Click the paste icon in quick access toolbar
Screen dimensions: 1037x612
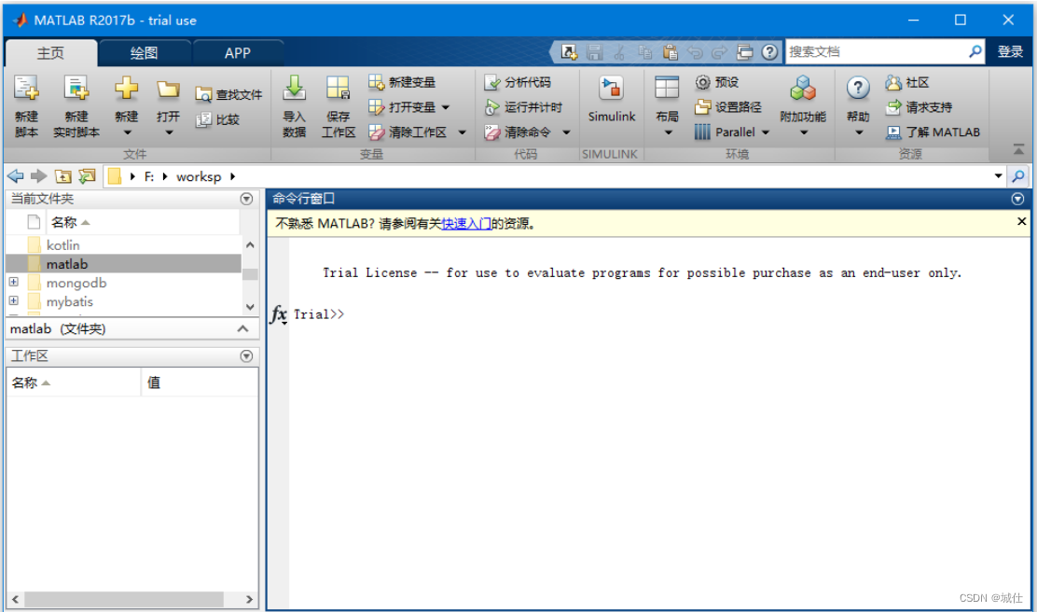point(670,51)
